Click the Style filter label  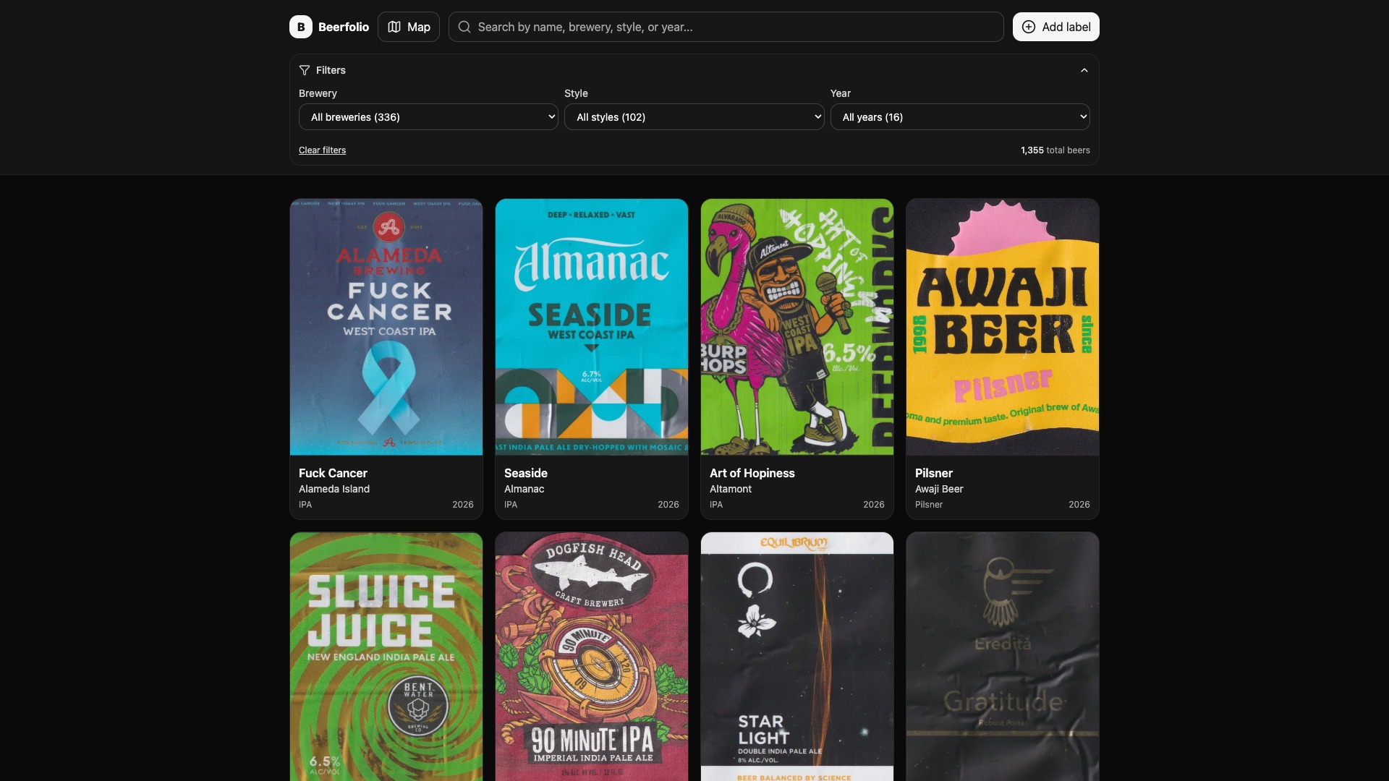coord(576,93)
